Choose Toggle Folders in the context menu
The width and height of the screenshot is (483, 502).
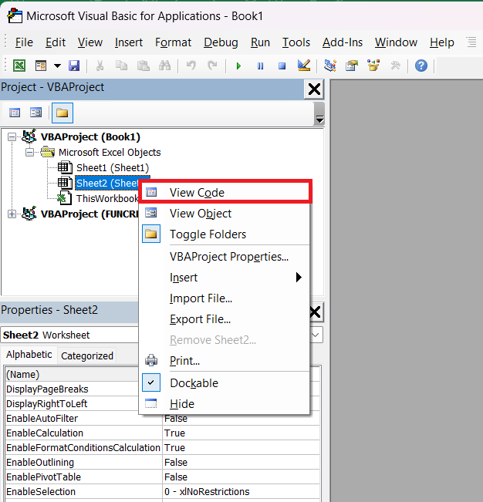(225, 234)
